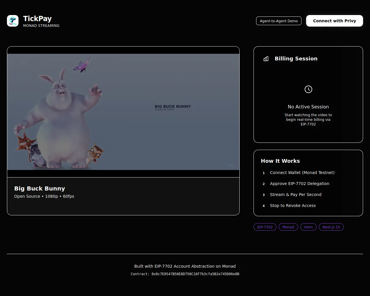Click the EIP-7702 tag
This screenshot has height=296, width=370.
[x=265, y=227]
